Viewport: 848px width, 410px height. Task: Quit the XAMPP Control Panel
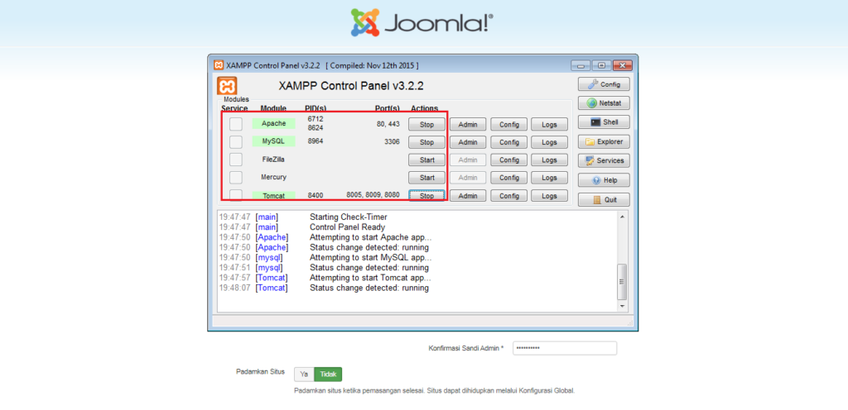pos(604,199)
